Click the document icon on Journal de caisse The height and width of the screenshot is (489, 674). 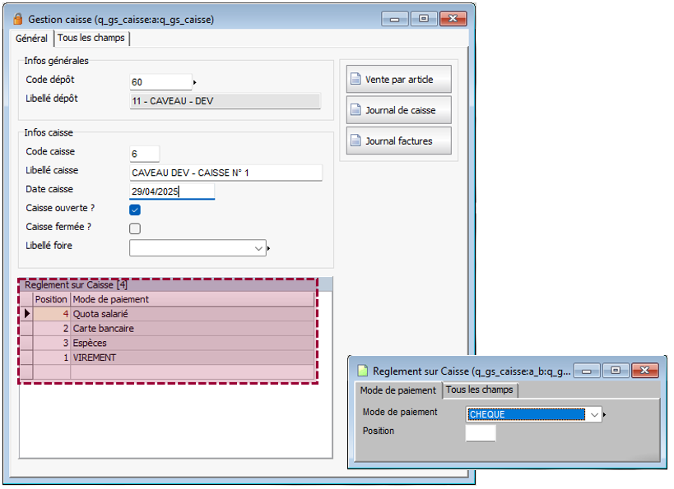pyautogui.click(x=356, y=110)
